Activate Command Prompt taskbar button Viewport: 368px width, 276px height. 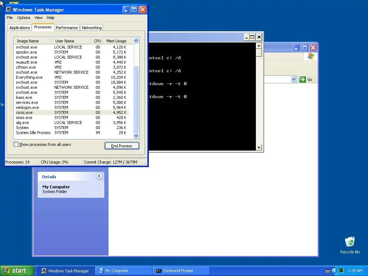click(x=181, y=271)
